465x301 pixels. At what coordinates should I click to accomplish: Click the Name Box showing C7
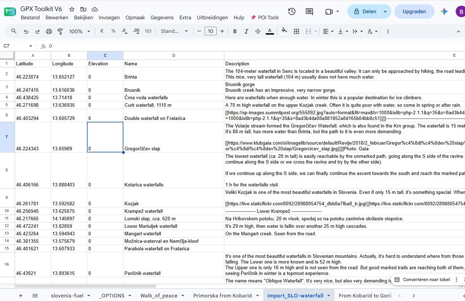pos(18,46)
